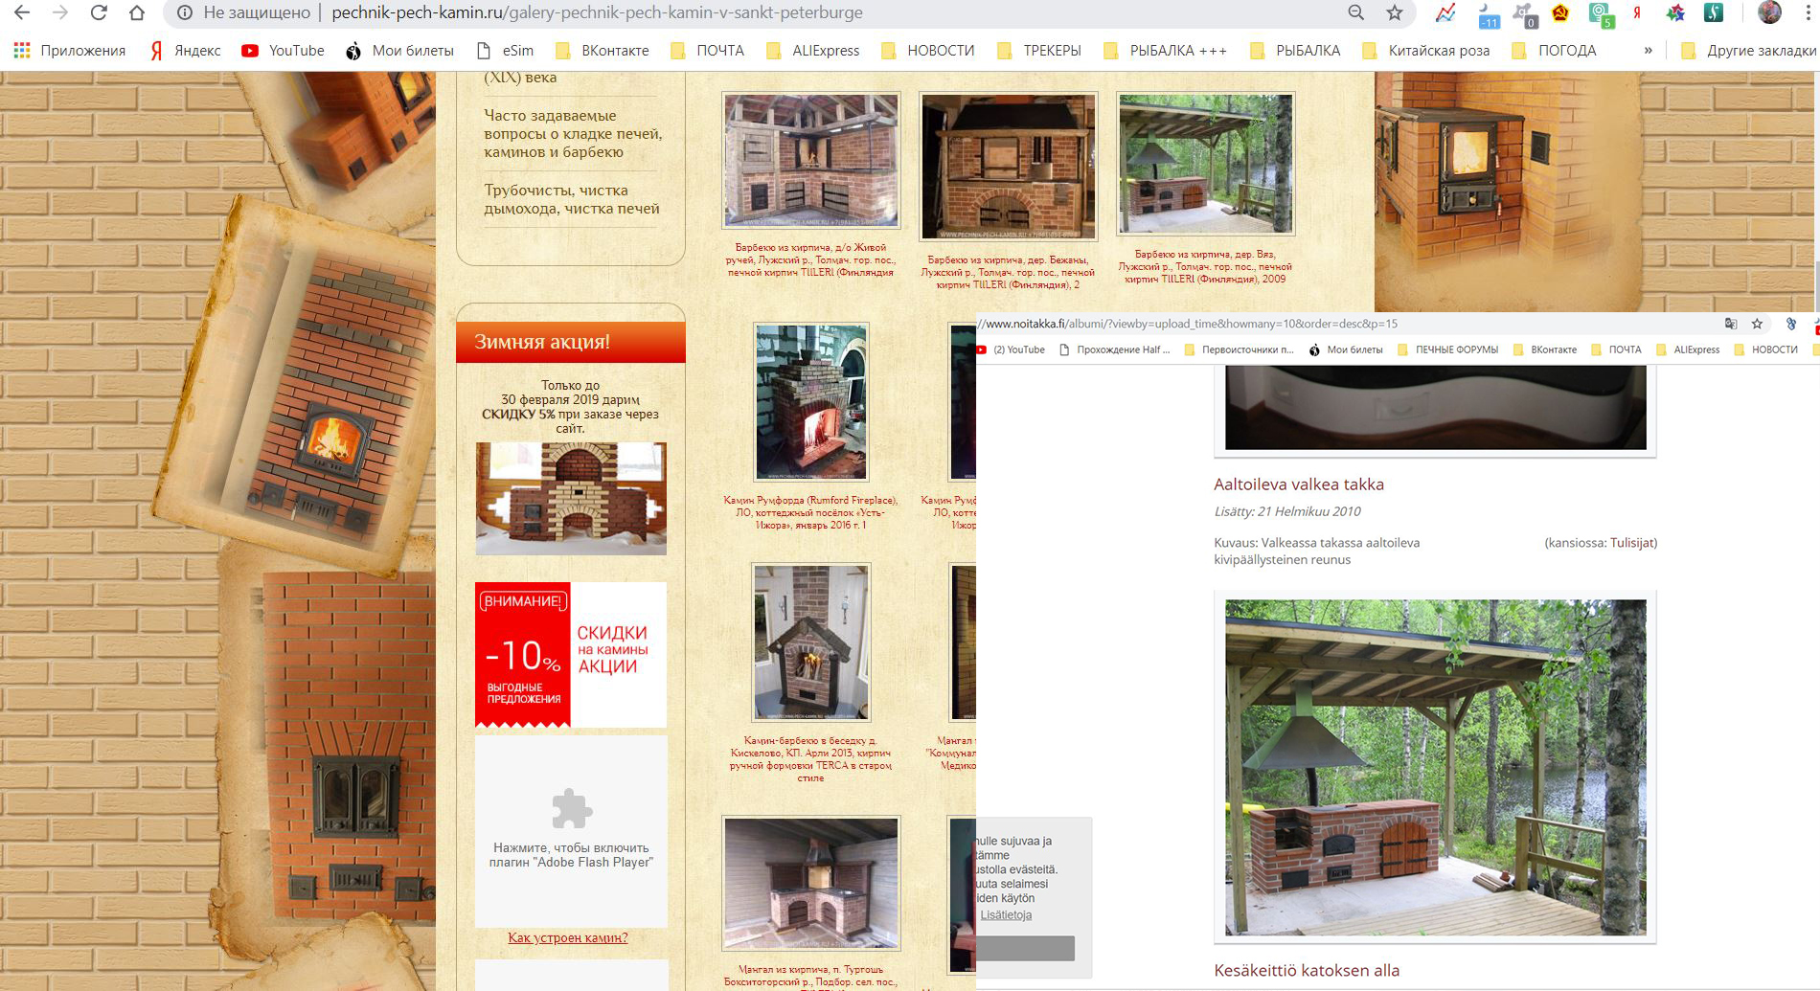Open the Мои билеты bookmark in main window

tap(399, 51)
